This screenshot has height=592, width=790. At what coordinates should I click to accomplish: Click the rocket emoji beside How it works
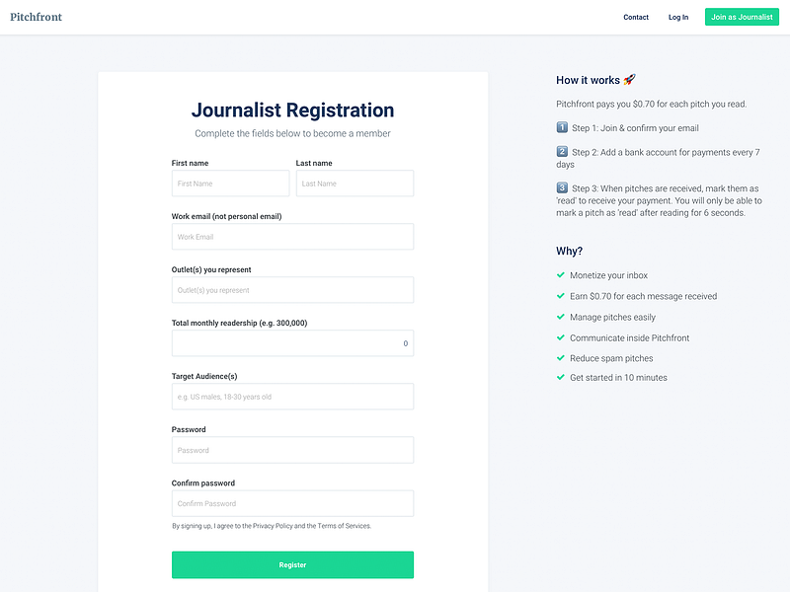click(x=629, y=80)
